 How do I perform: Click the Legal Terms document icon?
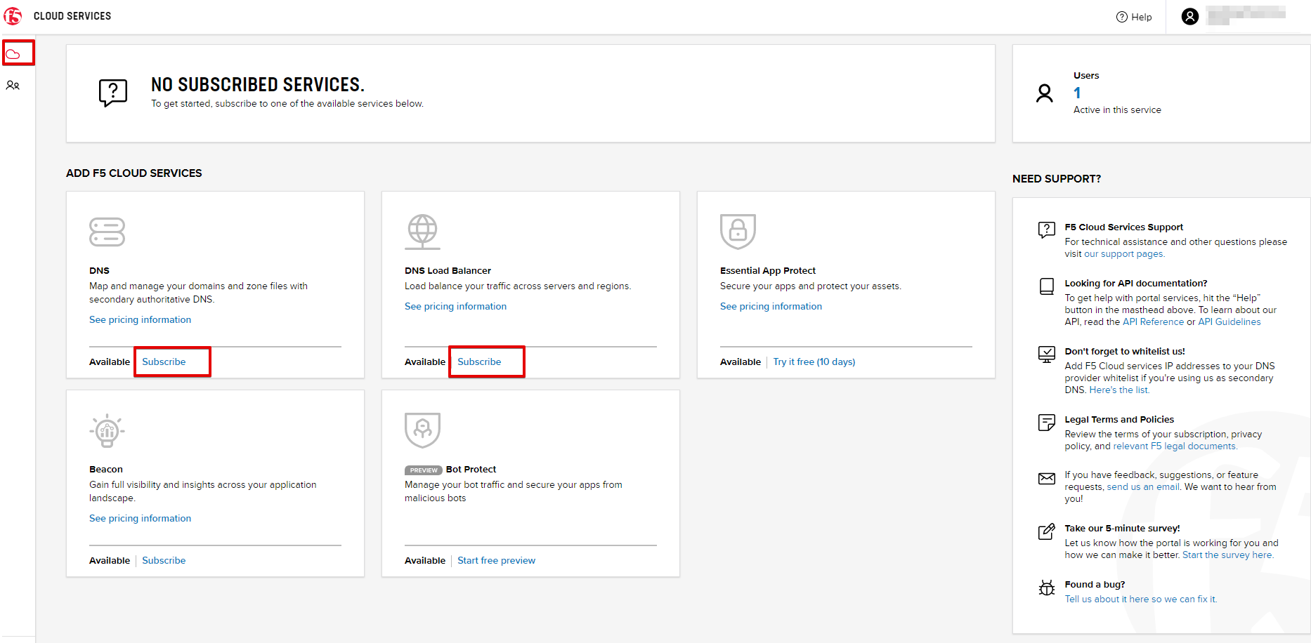[x=1047, y=423]
